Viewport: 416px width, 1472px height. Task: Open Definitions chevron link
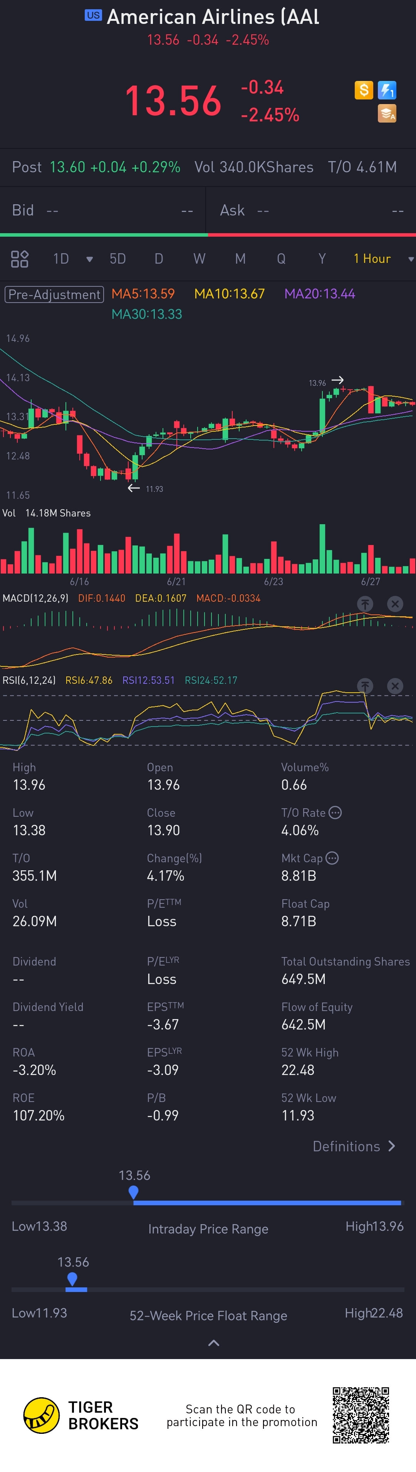coord(354,1146)
